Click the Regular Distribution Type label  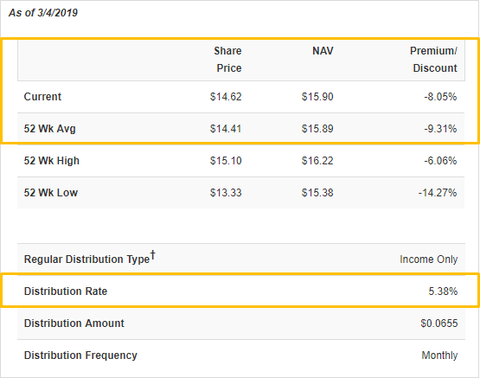pos(86,259)
